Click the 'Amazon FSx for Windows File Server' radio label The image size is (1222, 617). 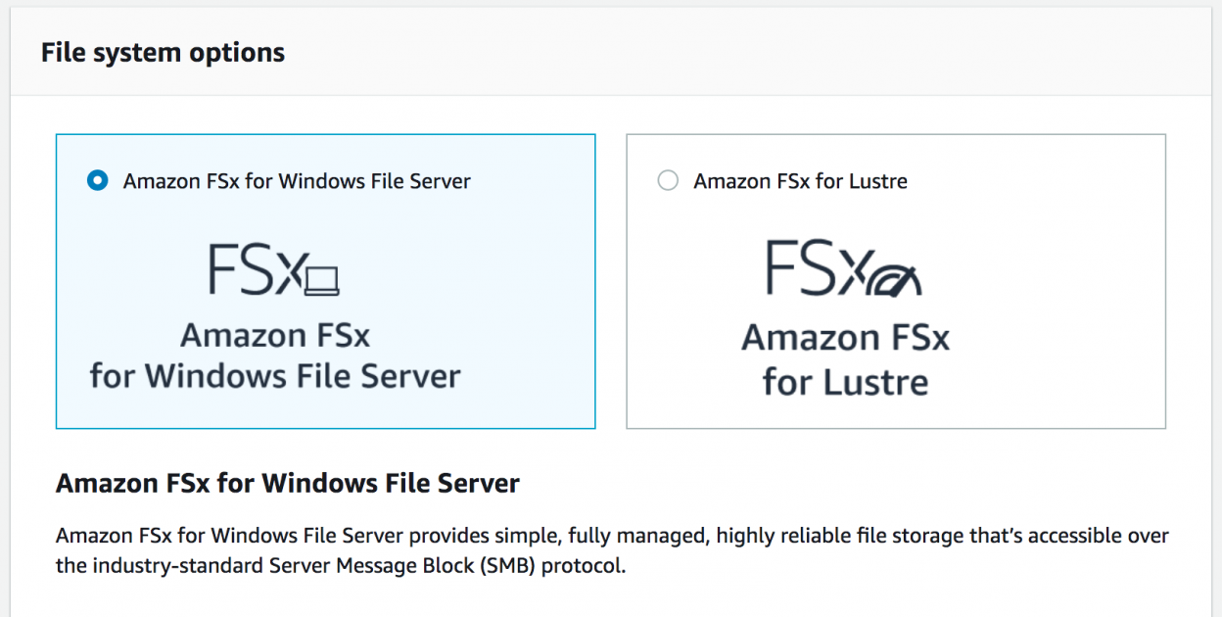pyautogui.click(x=295, y=180)
